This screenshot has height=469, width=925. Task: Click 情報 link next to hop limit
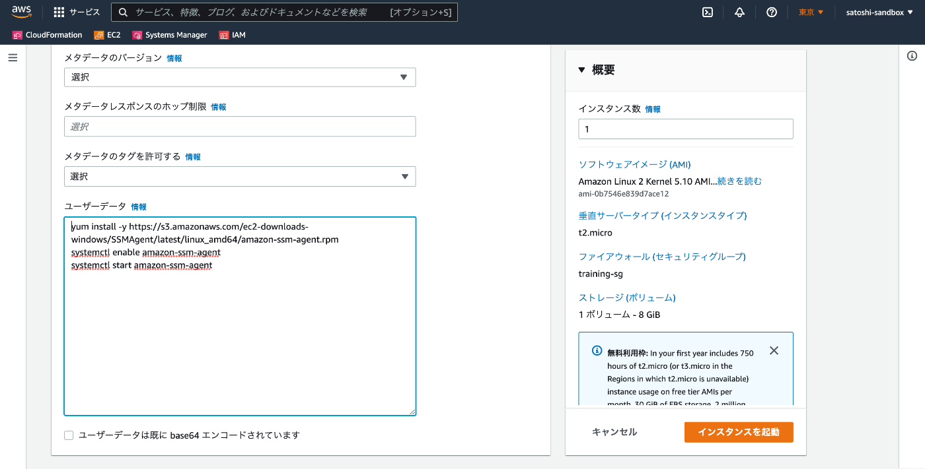[219, 107]
